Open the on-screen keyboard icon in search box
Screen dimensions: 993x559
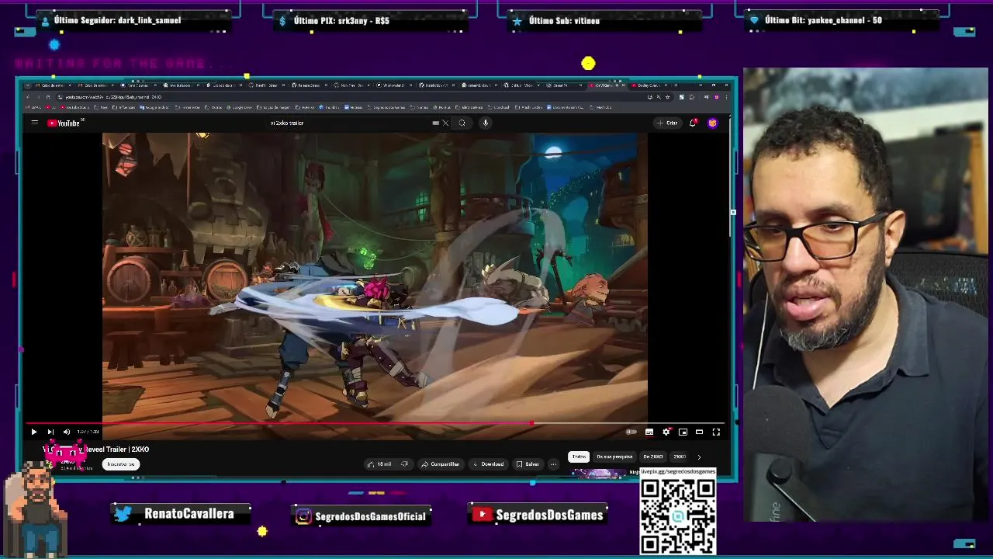click(x=436, y=123)
